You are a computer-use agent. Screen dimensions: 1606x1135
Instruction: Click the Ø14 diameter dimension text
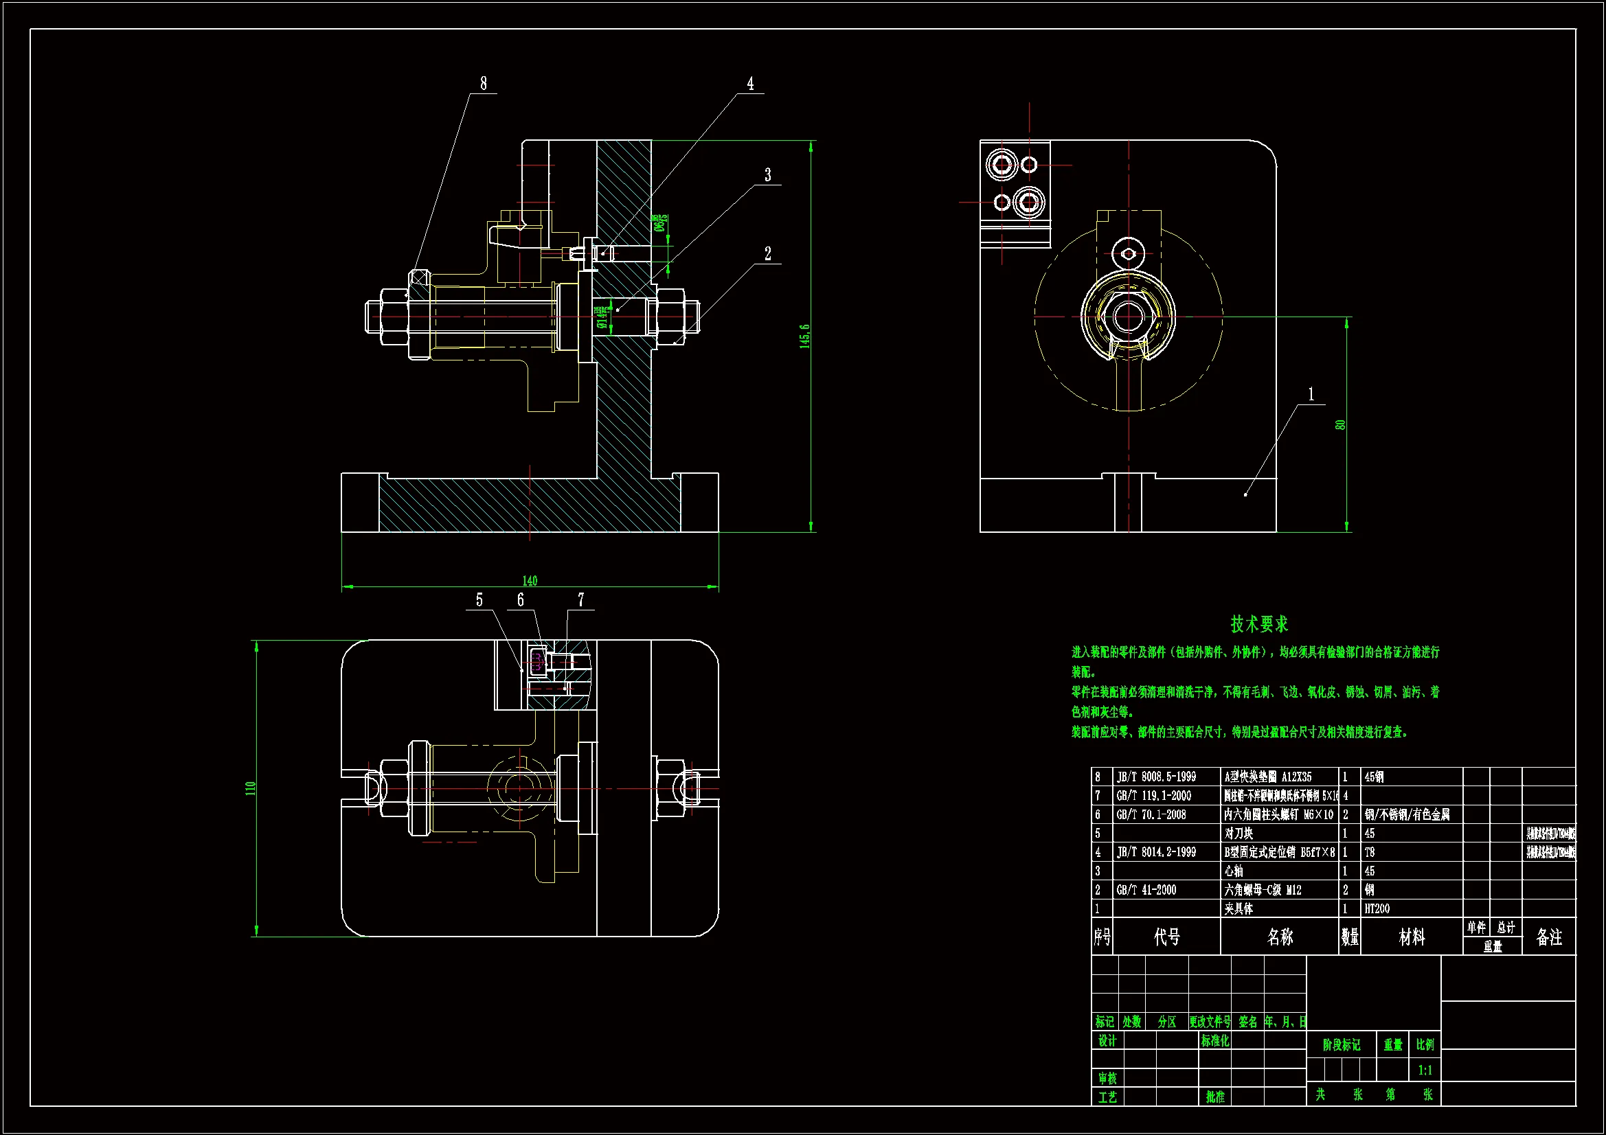coord(602,317)
